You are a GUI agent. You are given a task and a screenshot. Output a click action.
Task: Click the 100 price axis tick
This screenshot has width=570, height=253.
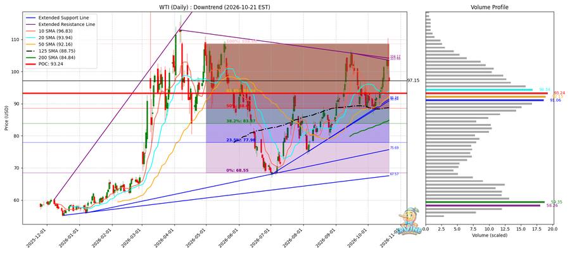coord(16,71)
